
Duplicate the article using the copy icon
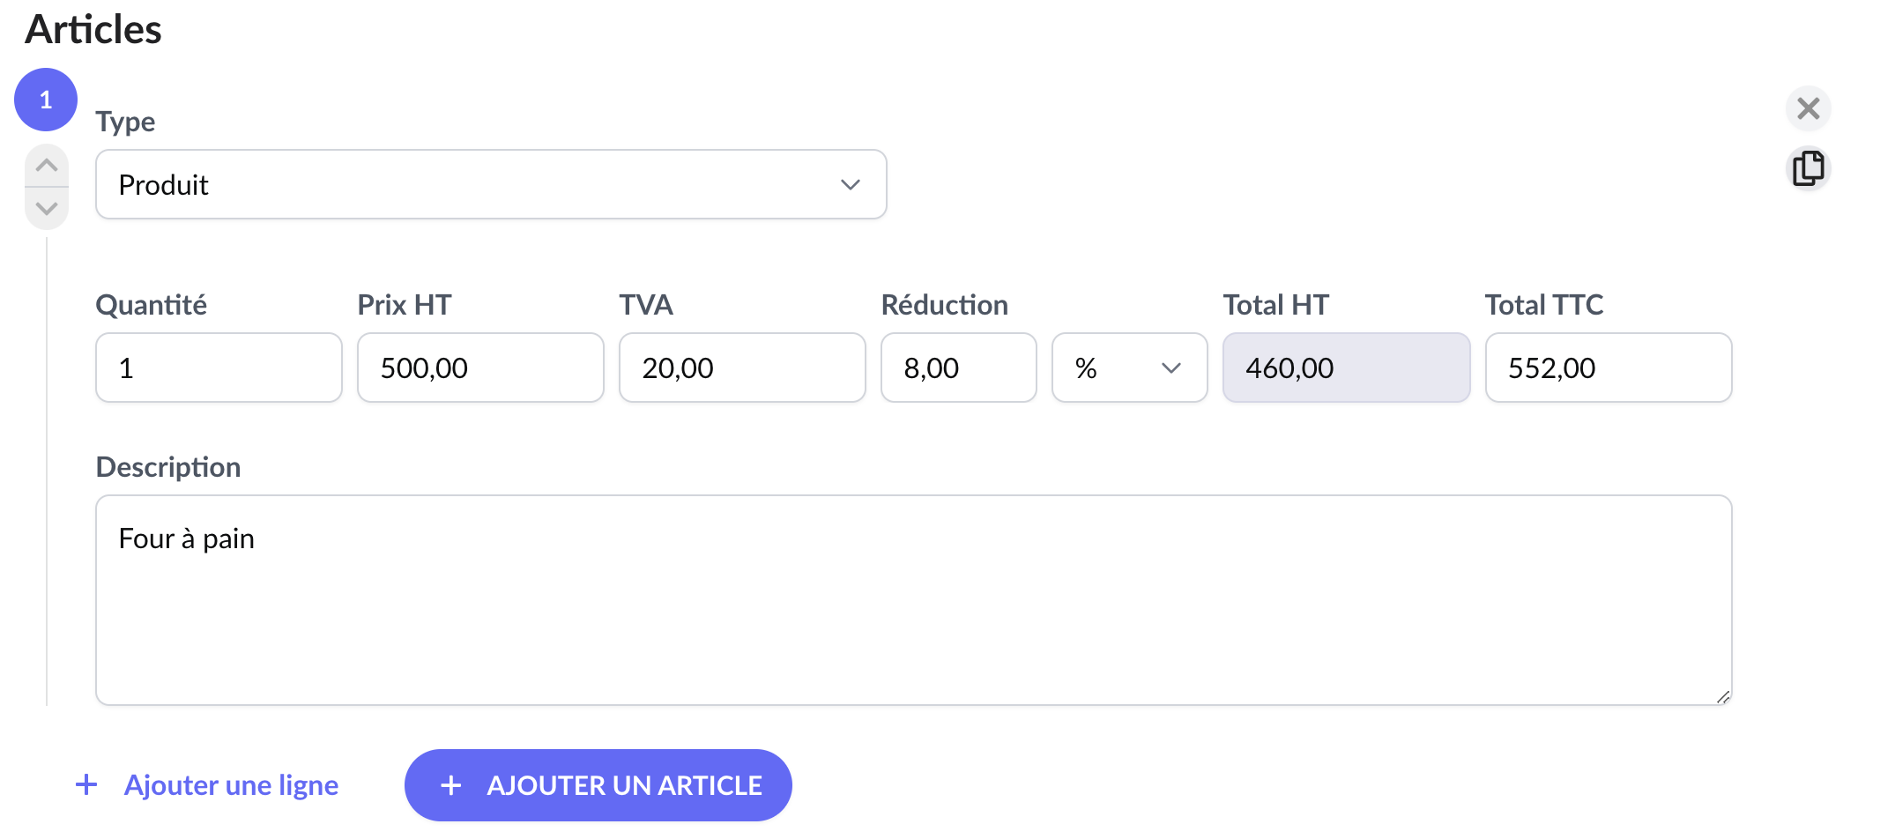point(1808,167)
